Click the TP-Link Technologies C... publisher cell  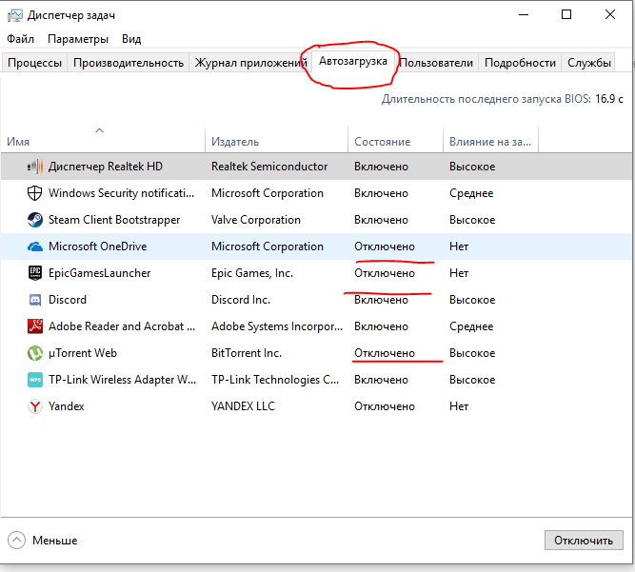tap(275, 380)
